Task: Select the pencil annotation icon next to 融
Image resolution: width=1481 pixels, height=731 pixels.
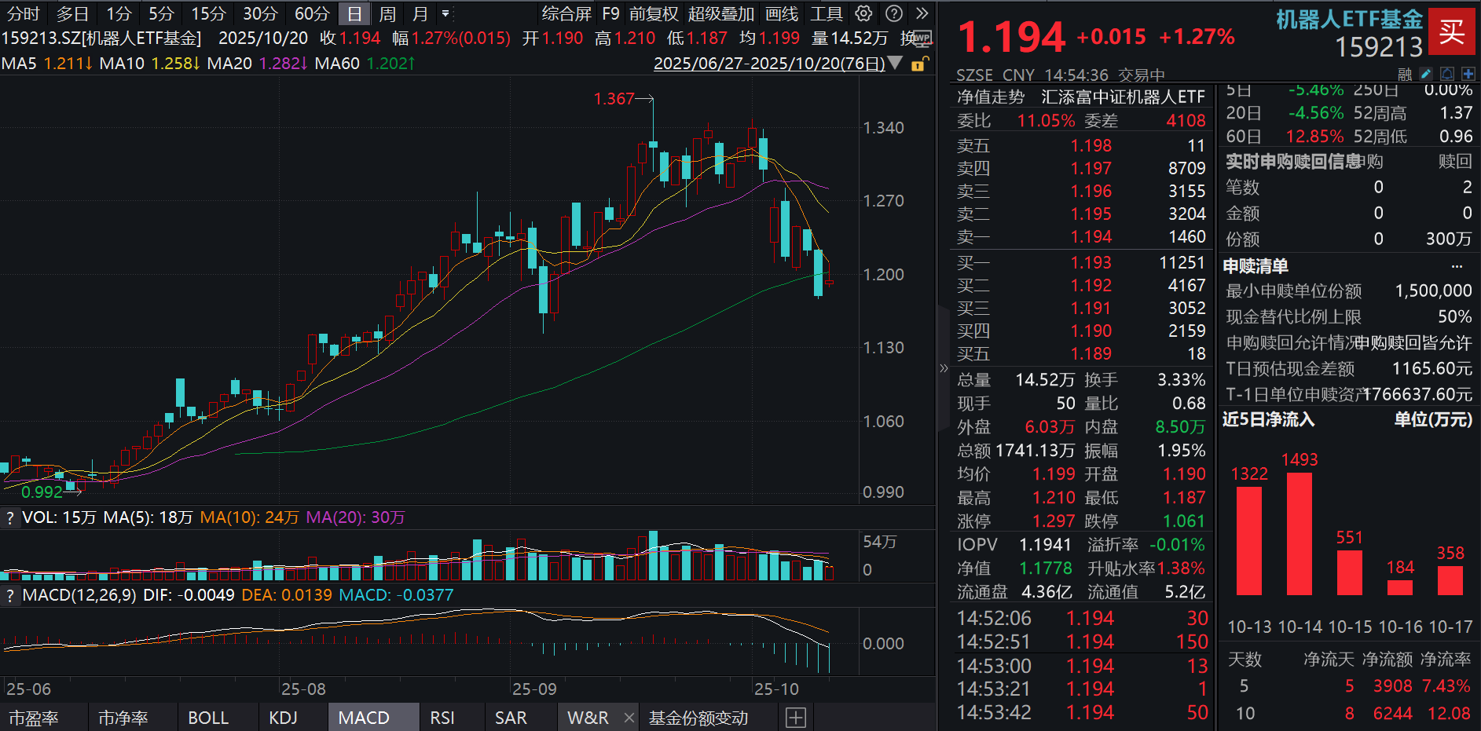Action: click(1426, 73)
